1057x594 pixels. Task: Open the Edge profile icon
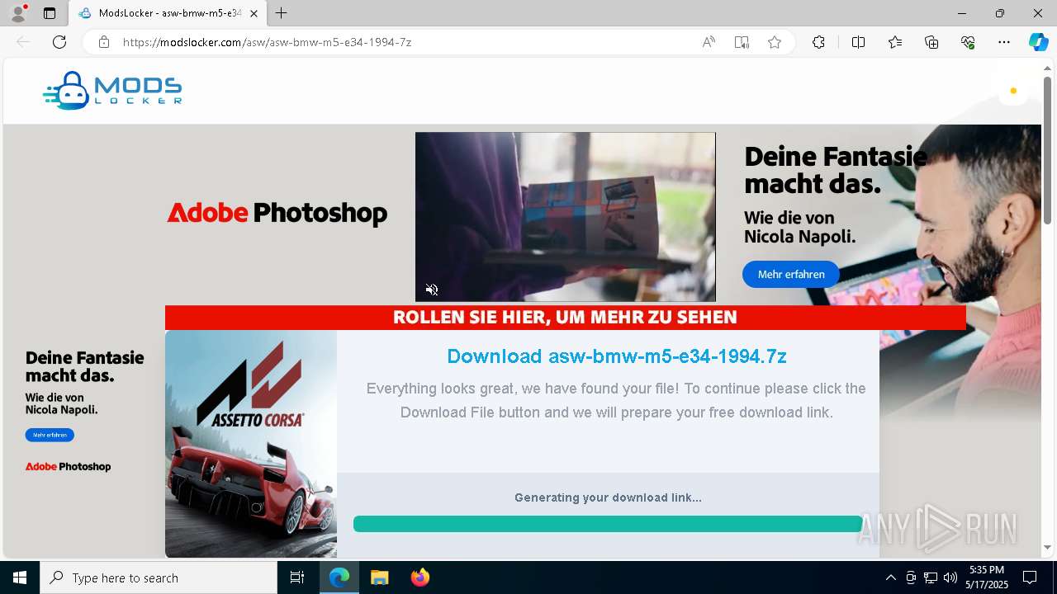18,13
